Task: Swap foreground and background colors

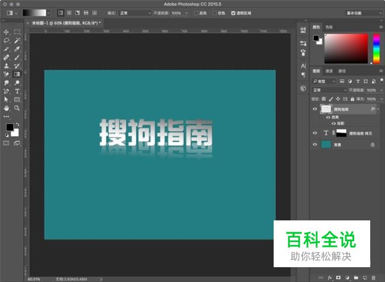Action: 17,124
